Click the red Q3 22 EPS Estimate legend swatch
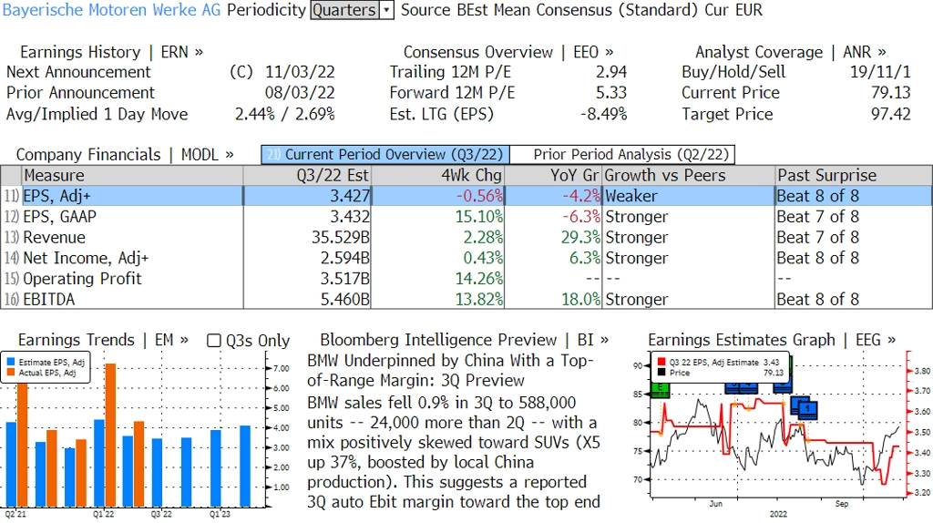Viewport: 933px width, 523px height. (661, 362)
